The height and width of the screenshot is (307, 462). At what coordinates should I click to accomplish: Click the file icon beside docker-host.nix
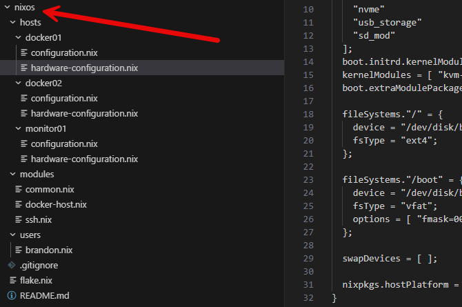[x=18, y=204]
